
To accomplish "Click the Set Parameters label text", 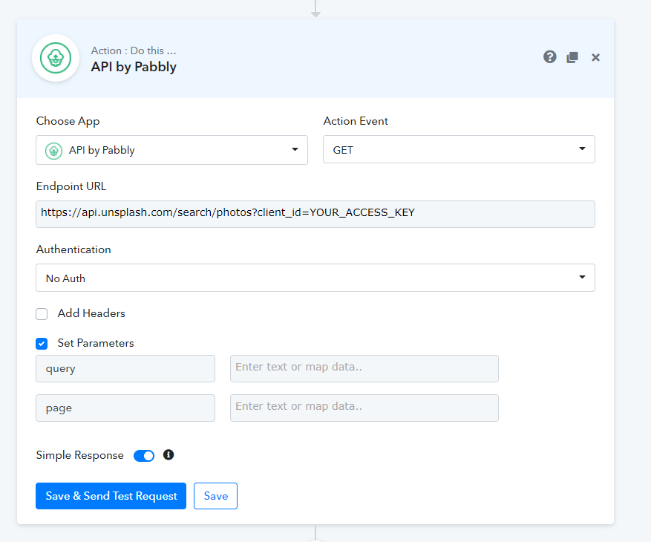I will (96, 343).
